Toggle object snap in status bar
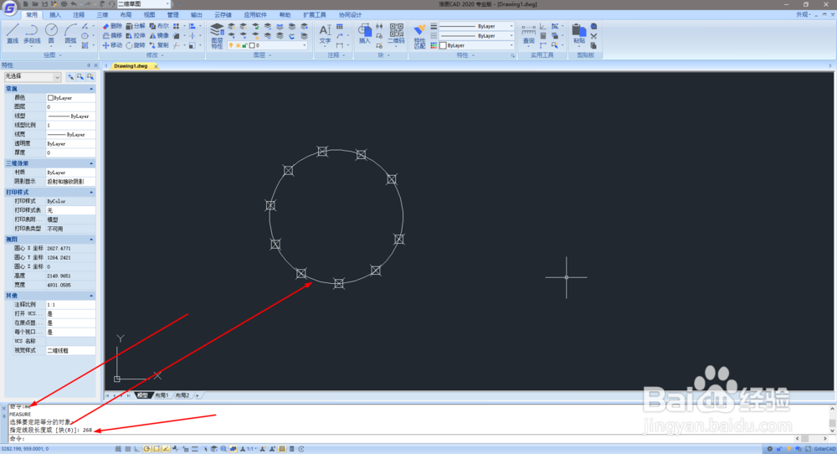Screen dimensions: 837x454 (157, 449)
